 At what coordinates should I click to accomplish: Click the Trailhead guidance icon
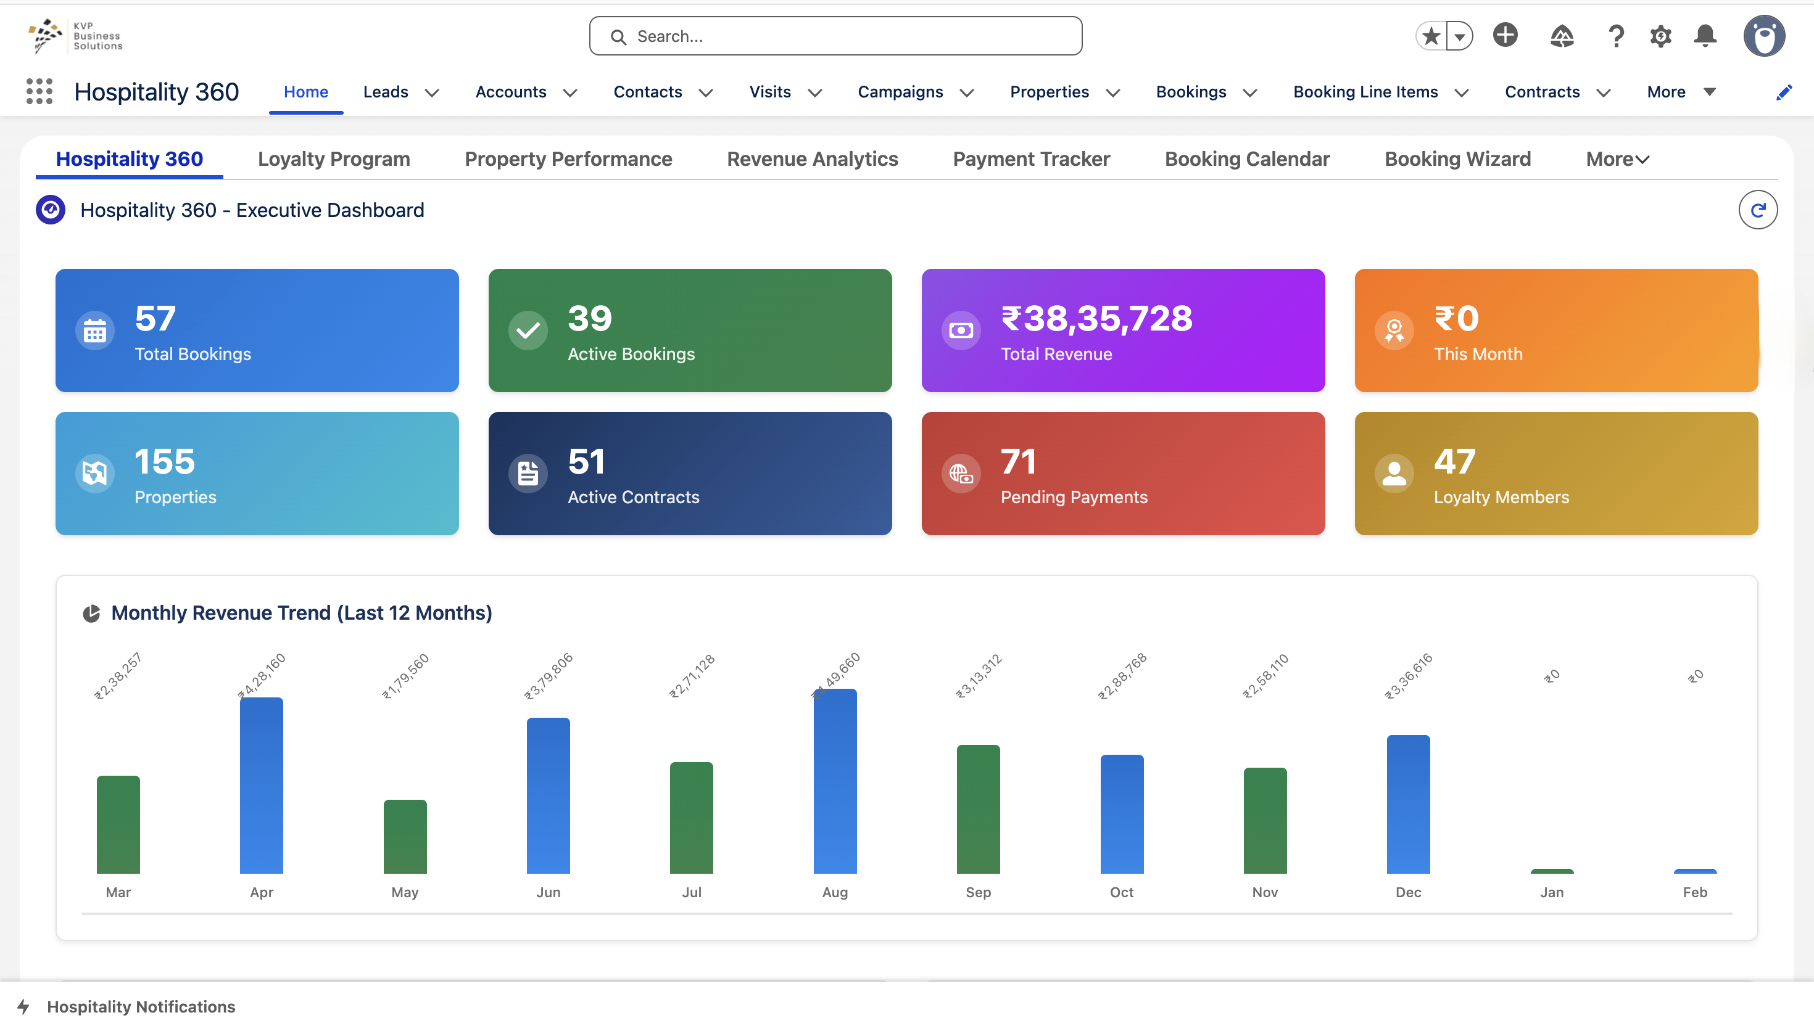click(x=1562, y=35)
